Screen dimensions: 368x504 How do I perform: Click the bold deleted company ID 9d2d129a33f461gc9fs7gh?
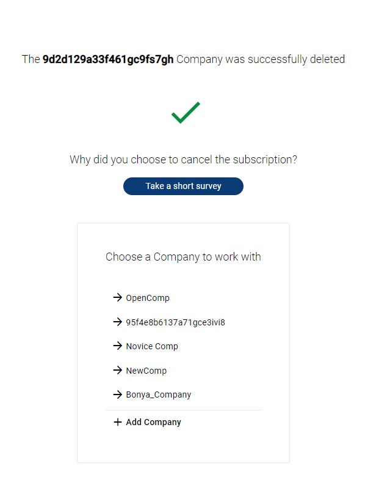[108, 59]
